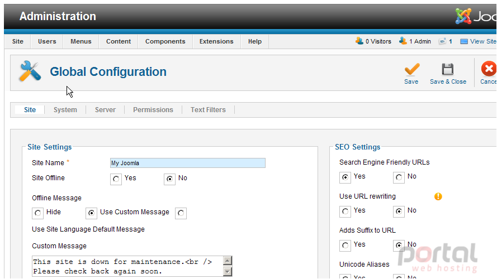Click the Global Configuration tools icon
497x279 pixels.
tap(30, 71)
